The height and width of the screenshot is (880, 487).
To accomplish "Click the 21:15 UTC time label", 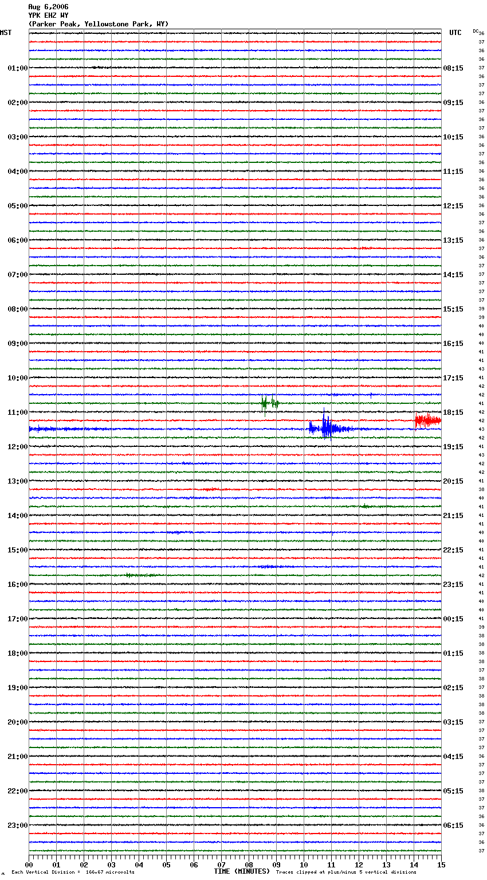I will 453,516.
